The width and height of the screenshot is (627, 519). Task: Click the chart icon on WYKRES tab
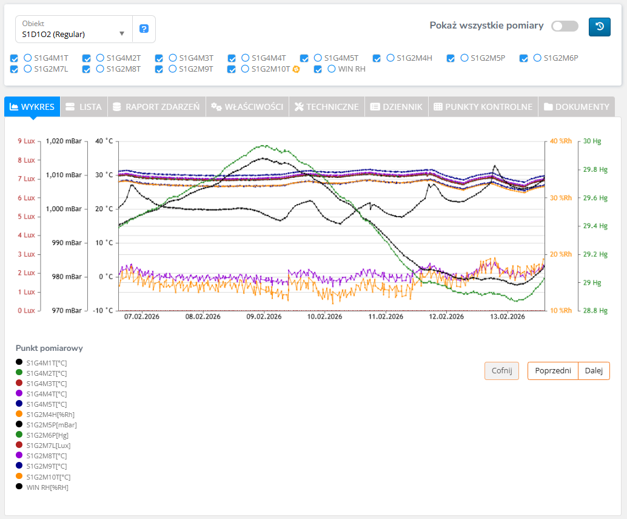coord(14,107)
